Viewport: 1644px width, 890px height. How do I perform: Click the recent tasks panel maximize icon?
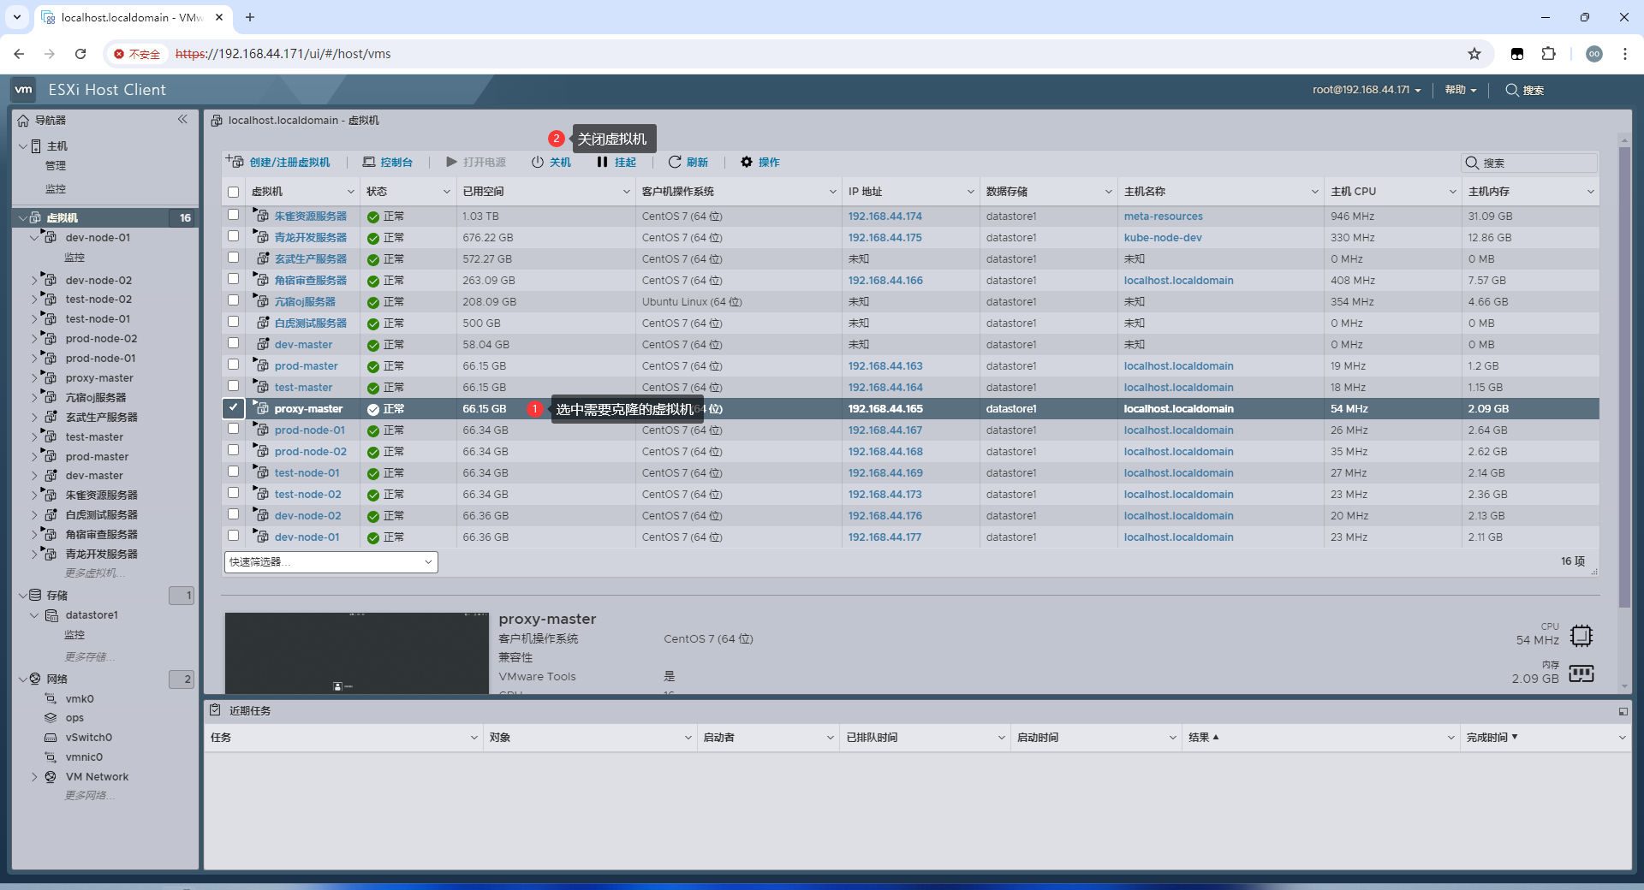1623,711
